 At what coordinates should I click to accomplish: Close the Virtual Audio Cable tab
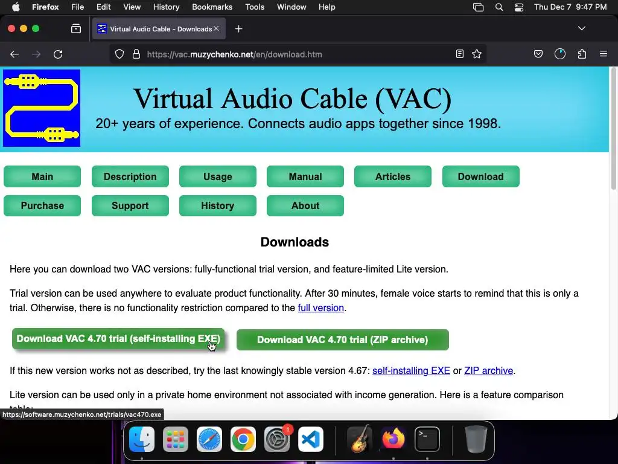tap(216, 28)
